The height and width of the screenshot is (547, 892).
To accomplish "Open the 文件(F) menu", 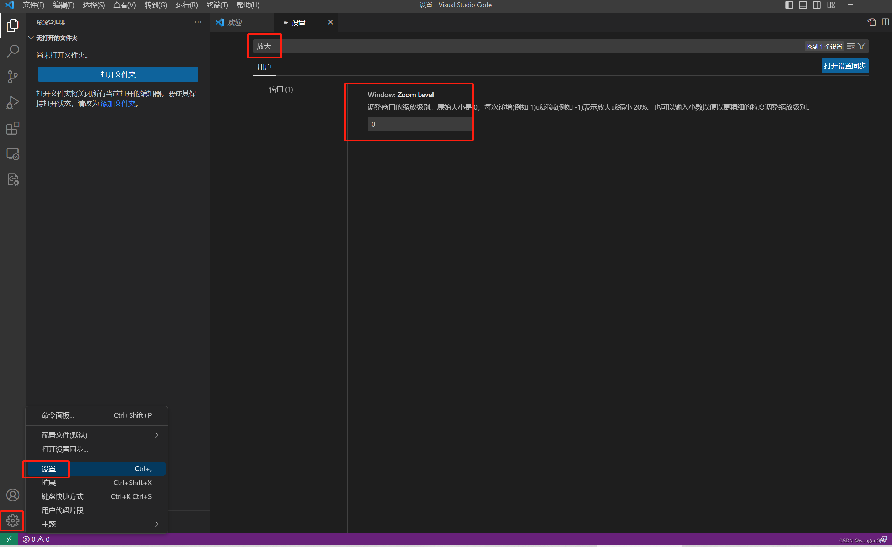I will click(34, 5).
